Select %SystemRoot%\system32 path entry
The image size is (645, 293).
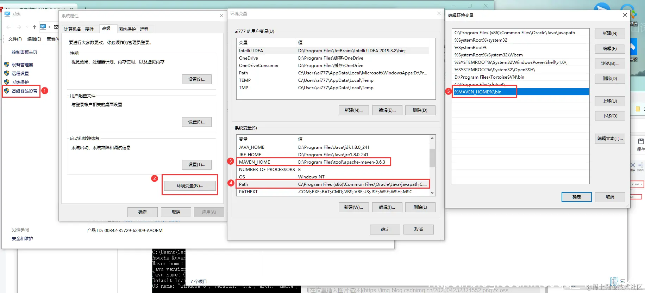[521, 40]
